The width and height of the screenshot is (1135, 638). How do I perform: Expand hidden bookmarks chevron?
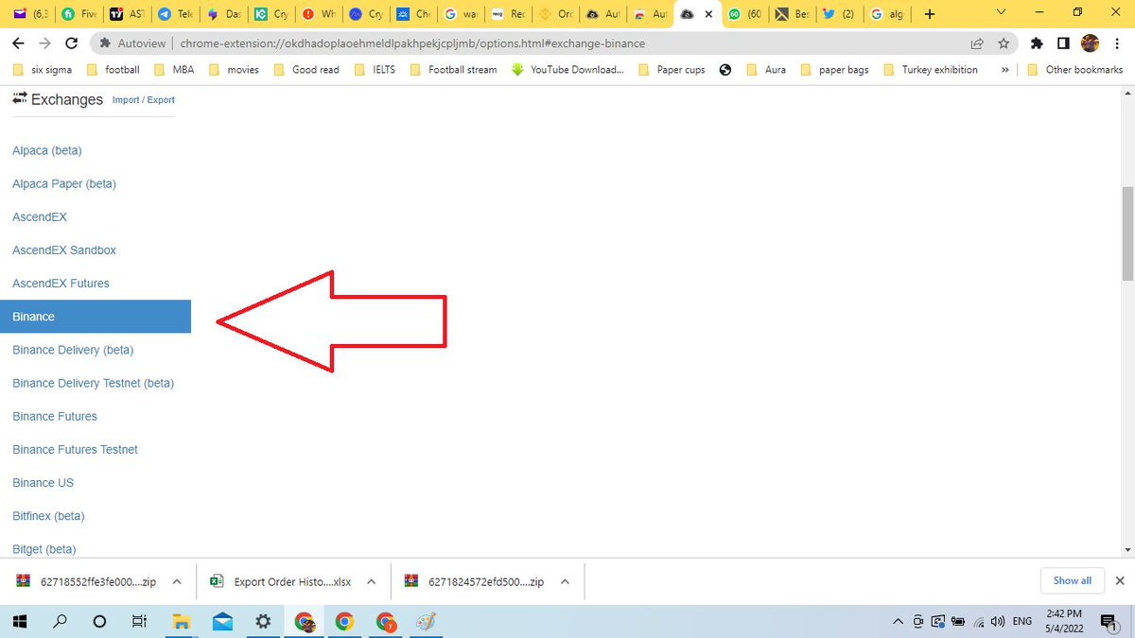pyautogui.click(x=1004, y=70)
